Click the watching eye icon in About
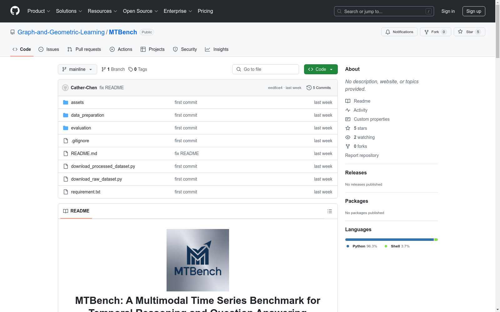The width and height of the screenshot is (500, 312). coord(348,137)
